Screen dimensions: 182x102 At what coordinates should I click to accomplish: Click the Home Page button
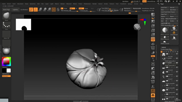pyautogui.click(x=6, y=10)
